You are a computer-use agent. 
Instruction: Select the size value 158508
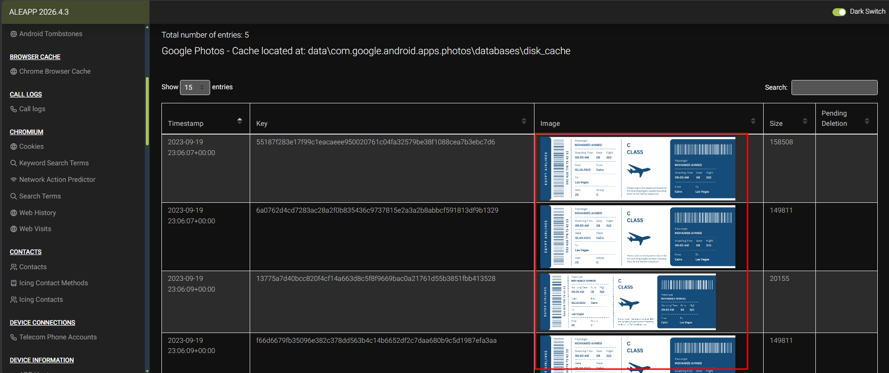[x=781, y=142]
